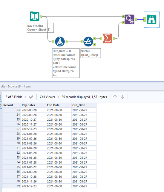Click the Formula tool output anchor

(x=67, y=42)
